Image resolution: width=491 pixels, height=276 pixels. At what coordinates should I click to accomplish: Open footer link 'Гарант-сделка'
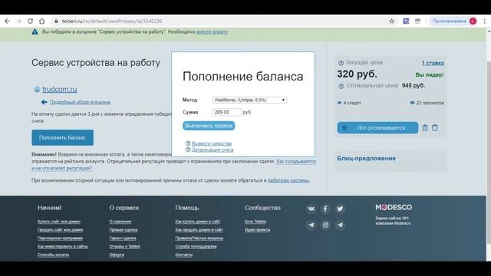pyautogui.click(x=123, y=238)
